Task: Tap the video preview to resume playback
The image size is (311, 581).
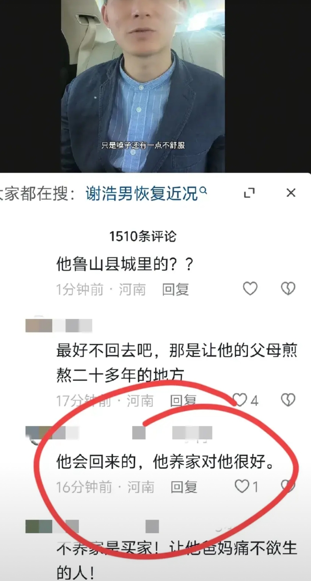Action: click(143, 86)
